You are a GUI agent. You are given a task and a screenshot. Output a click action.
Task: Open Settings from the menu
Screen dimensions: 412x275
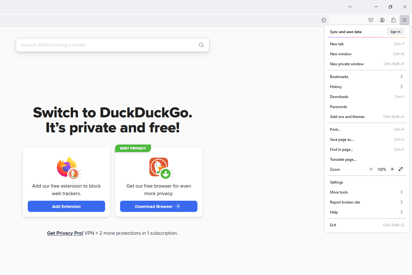[337, 182]
